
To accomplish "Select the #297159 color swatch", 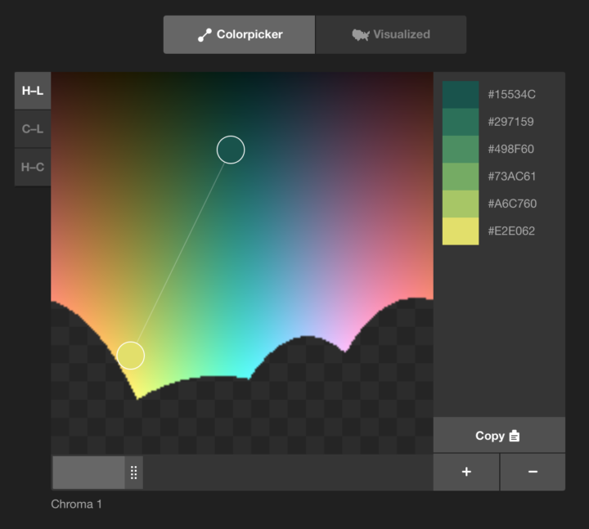I will coord(461,122).
